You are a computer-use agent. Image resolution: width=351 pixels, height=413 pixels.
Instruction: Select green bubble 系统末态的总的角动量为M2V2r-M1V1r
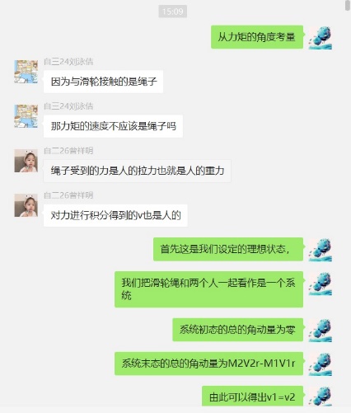(x=208, y=364)
